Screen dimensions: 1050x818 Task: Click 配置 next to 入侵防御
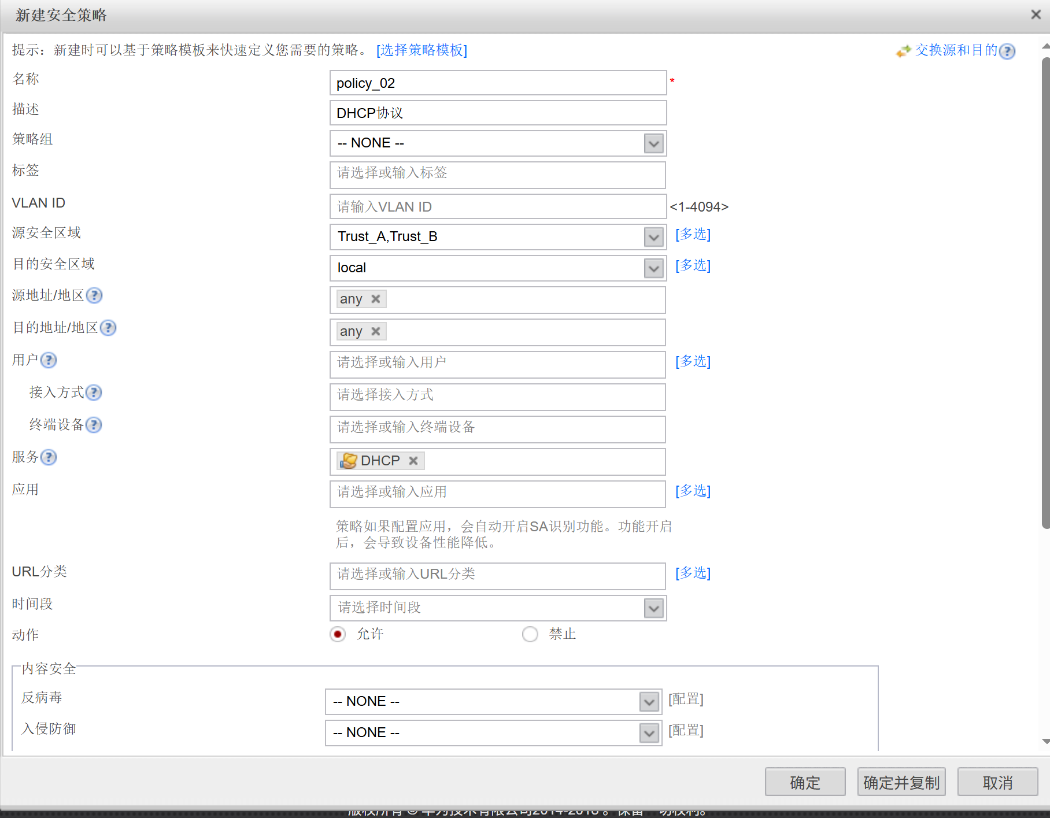click(686, 730)
